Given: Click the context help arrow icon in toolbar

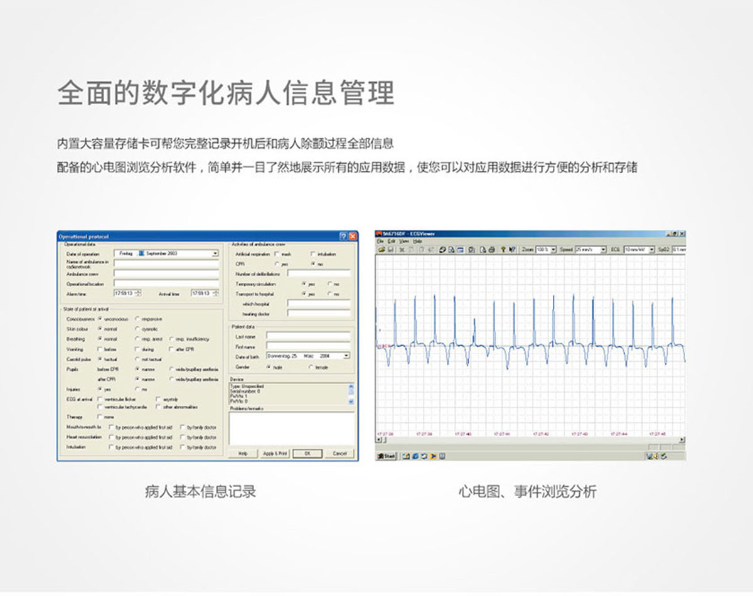Looking at the screenshot, I should (513, 250).
